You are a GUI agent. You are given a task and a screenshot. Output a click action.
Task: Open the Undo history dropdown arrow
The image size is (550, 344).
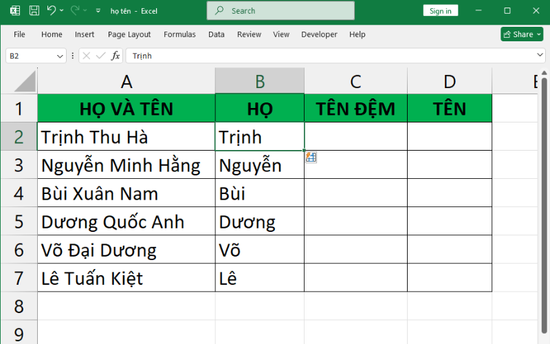pyautogui.click(x=62, y=10)
